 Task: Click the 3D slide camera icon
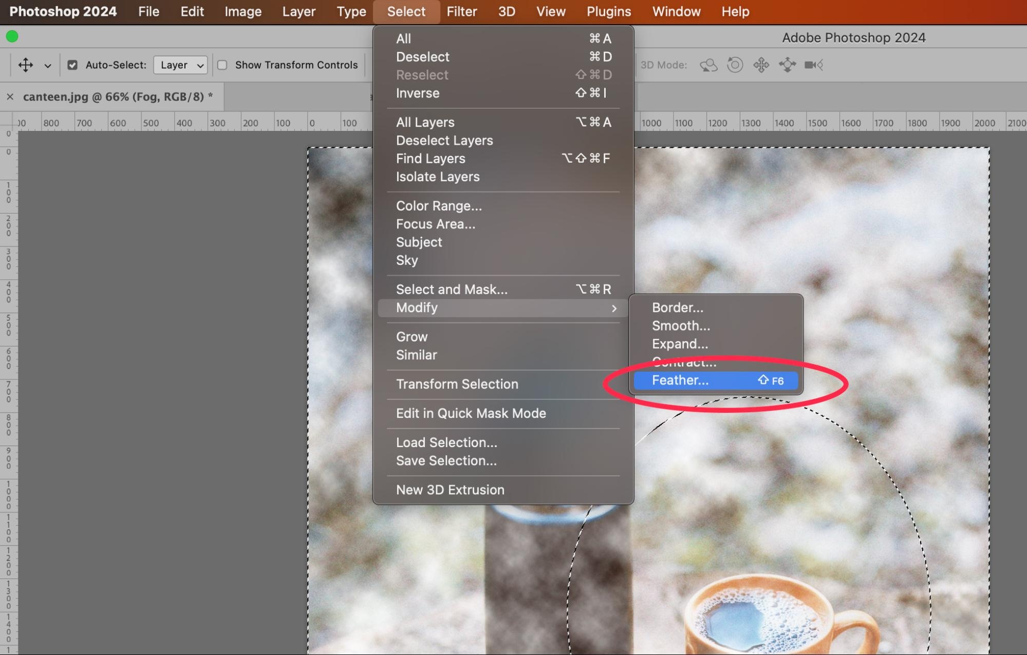[787, 65]
